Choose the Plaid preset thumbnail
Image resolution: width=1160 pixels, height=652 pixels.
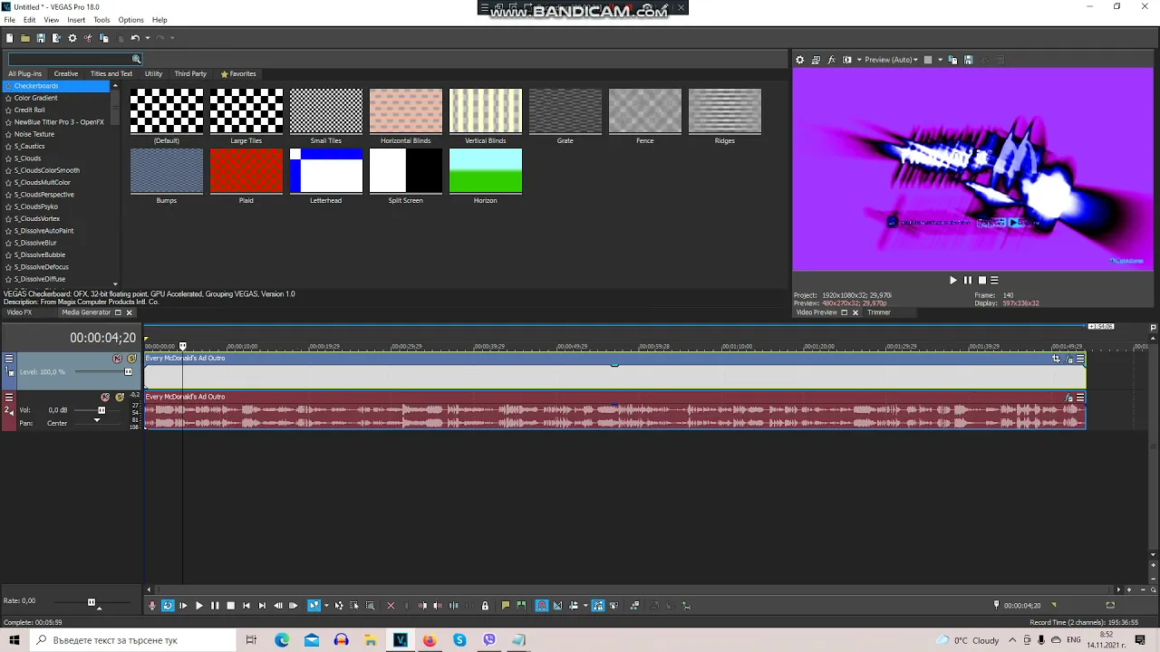(246, 171)
